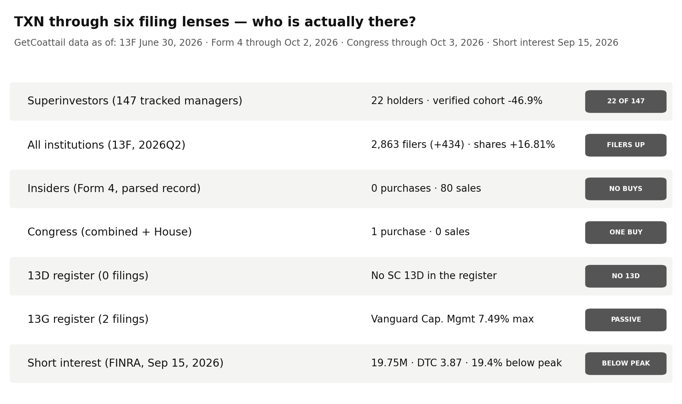Viewport: 682px width, 404px height.
Task: Click the PASSIVE badge
Action: pos(626,320)
